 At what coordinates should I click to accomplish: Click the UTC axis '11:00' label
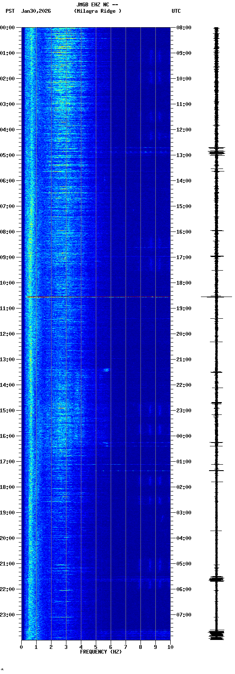click(x=184, y=104)
